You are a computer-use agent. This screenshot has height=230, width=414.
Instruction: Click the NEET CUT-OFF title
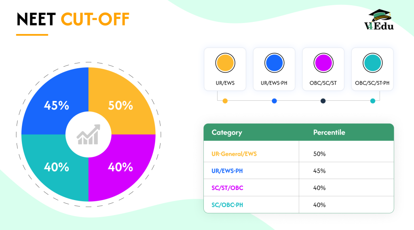coord(73,19)
